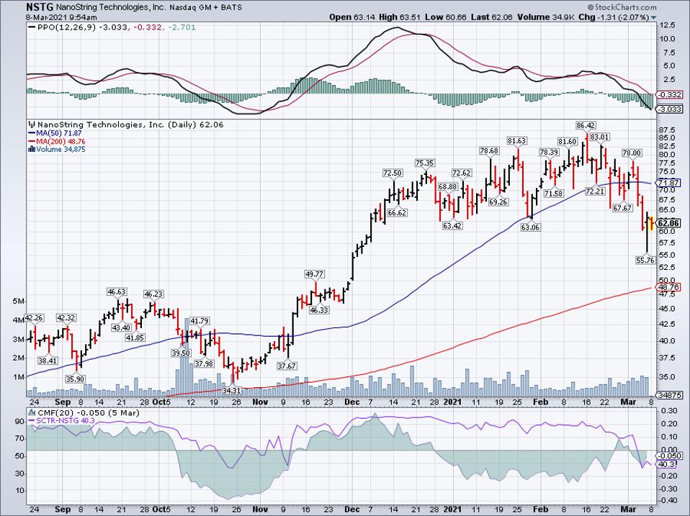Click the SCTR-NSTG 40.3 legend label
This screenshot has width=690, height=516.
click(66, 420)
